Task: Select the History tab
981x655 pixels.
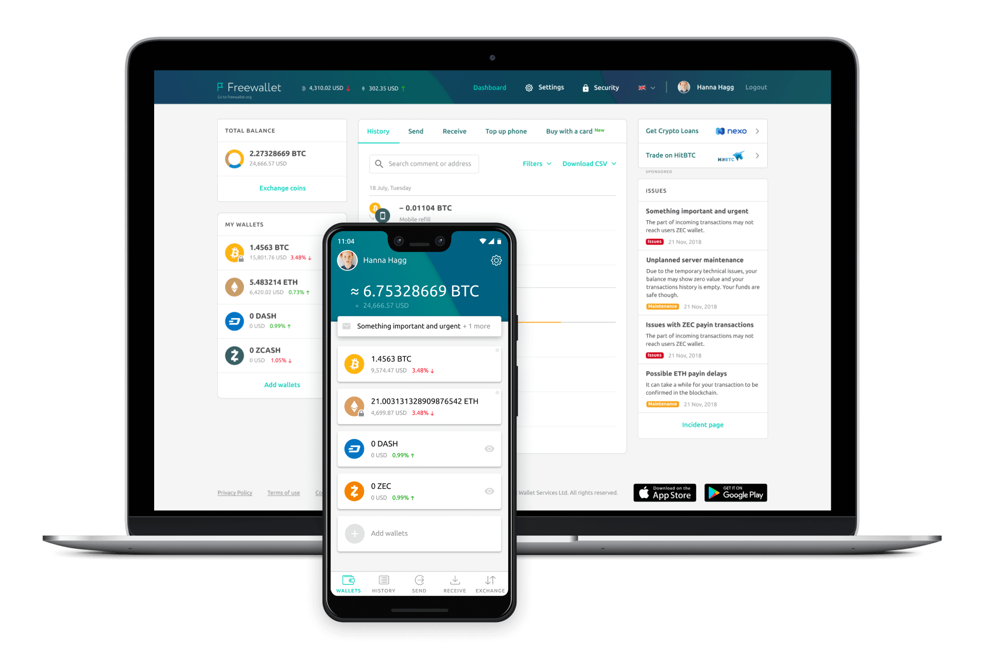Action: [x=379, y=131]
